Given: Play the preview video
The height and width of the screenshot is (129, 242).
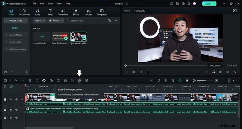Looking at the screenshot, I should 141,72.
